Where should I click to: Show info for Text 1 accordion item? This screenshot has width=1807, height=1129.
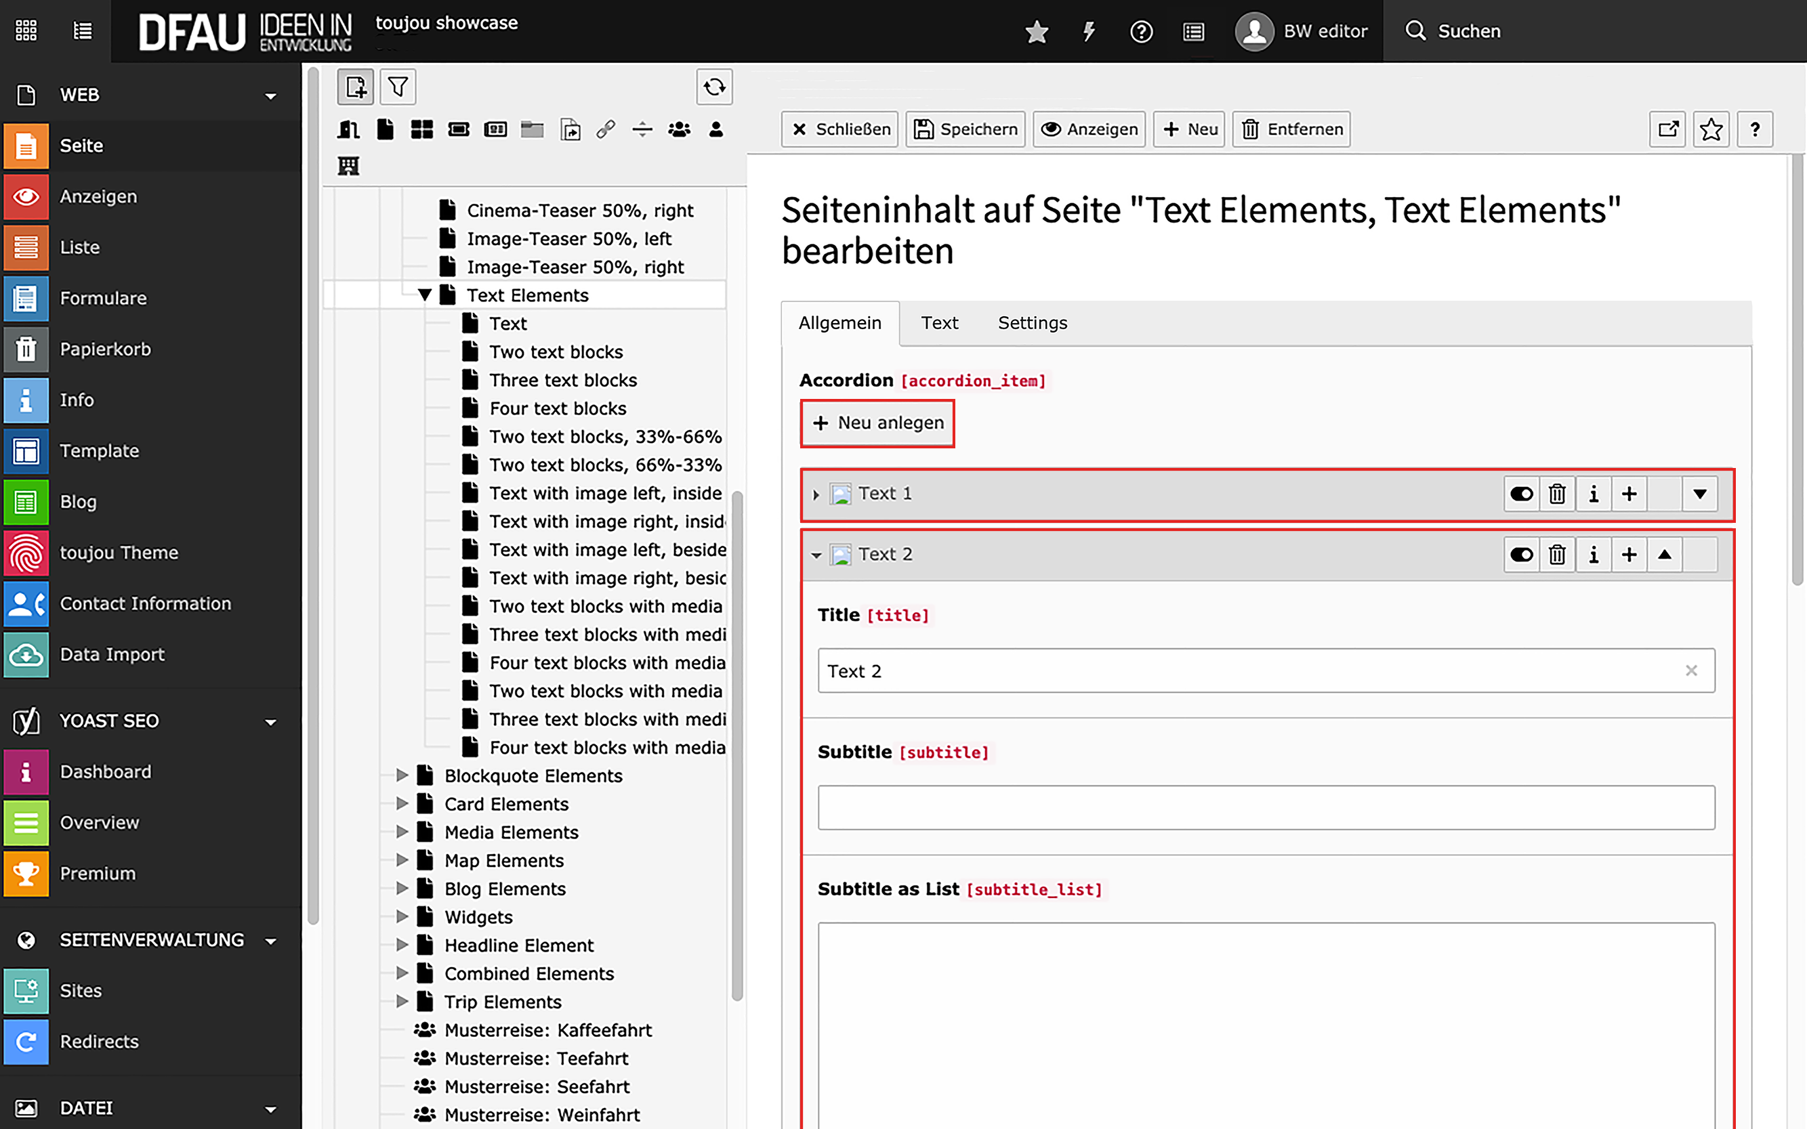click(1594, 494)
